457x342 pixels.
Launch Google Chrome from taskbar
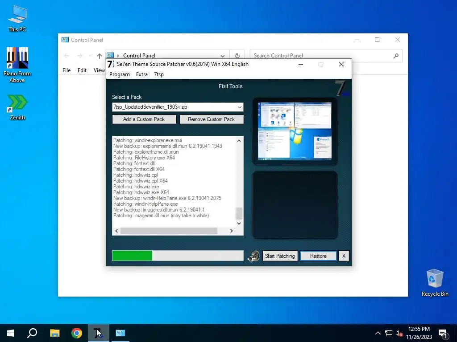click(77, 333)
